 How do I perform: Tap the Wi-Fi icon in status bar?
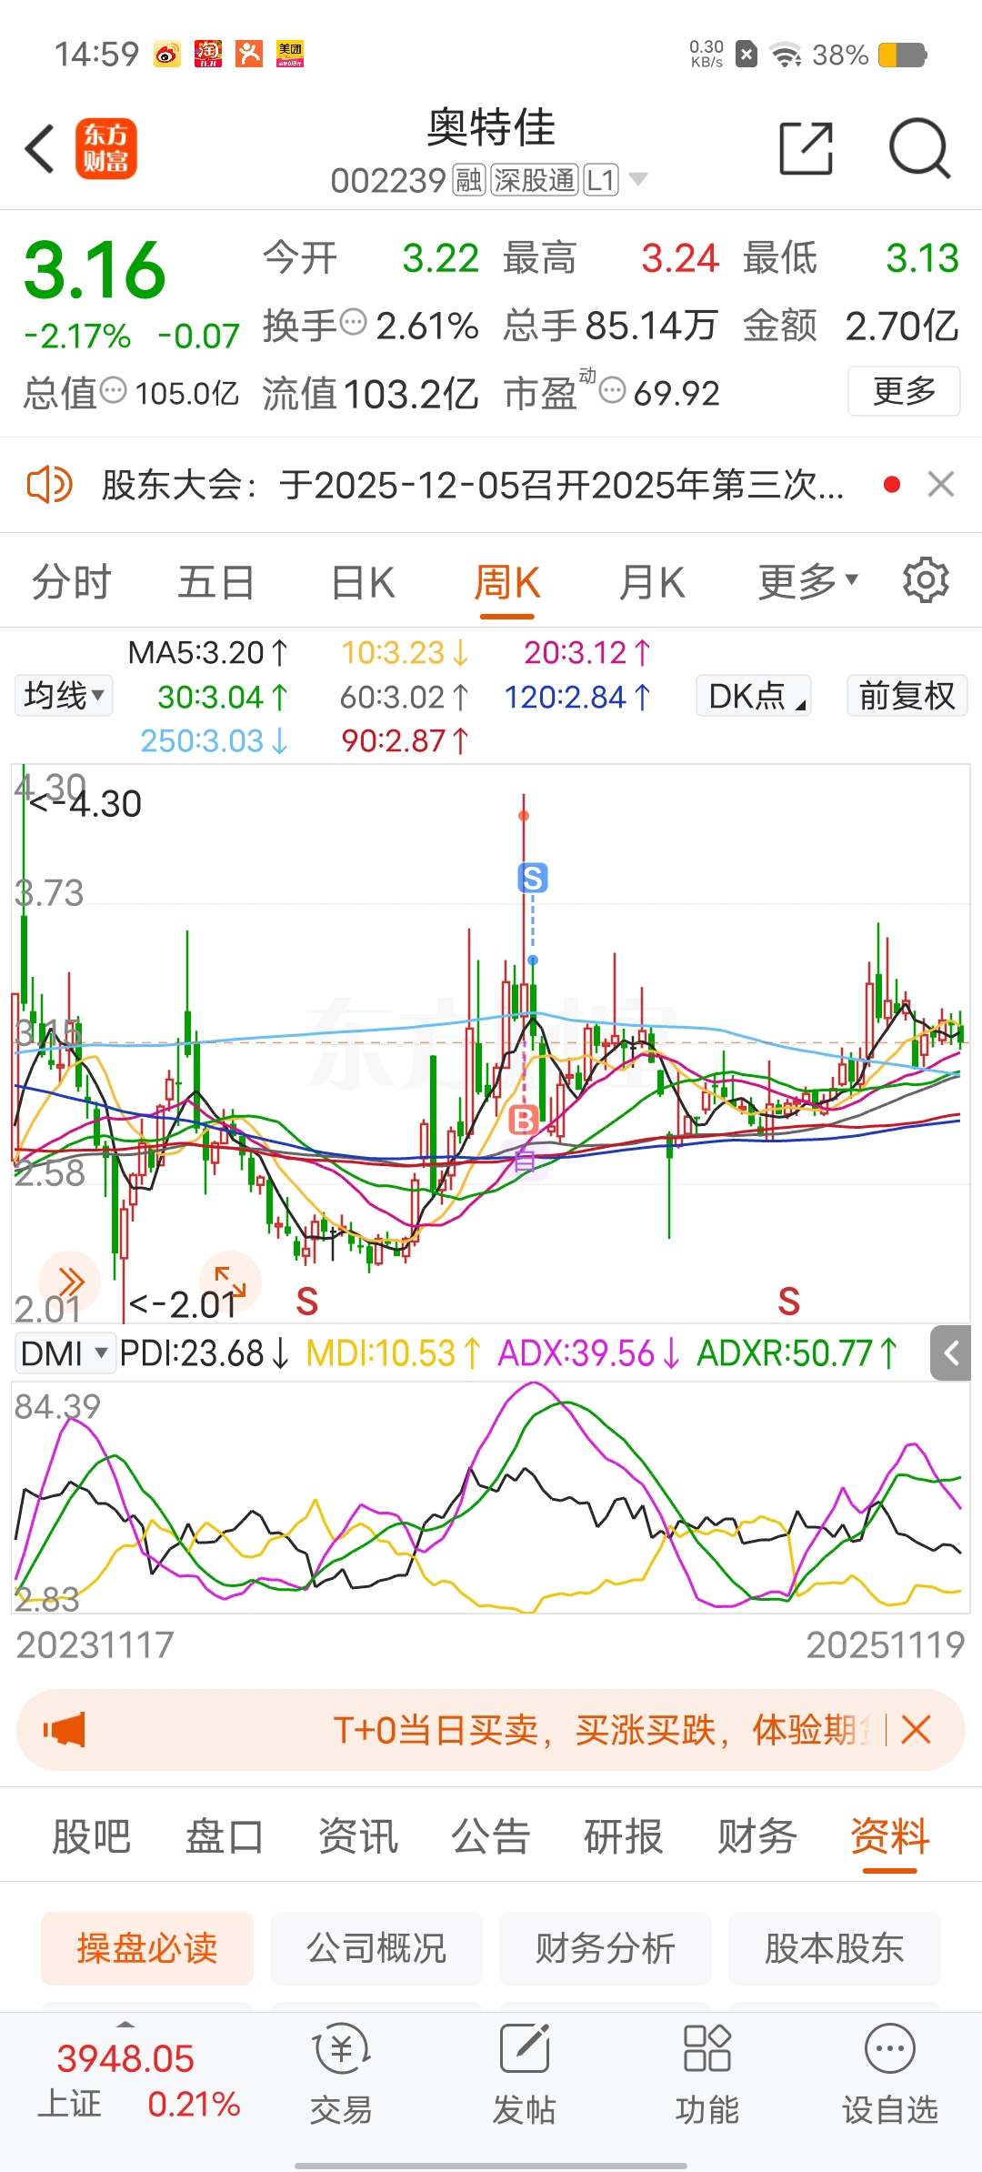click(x=786, y=55)
